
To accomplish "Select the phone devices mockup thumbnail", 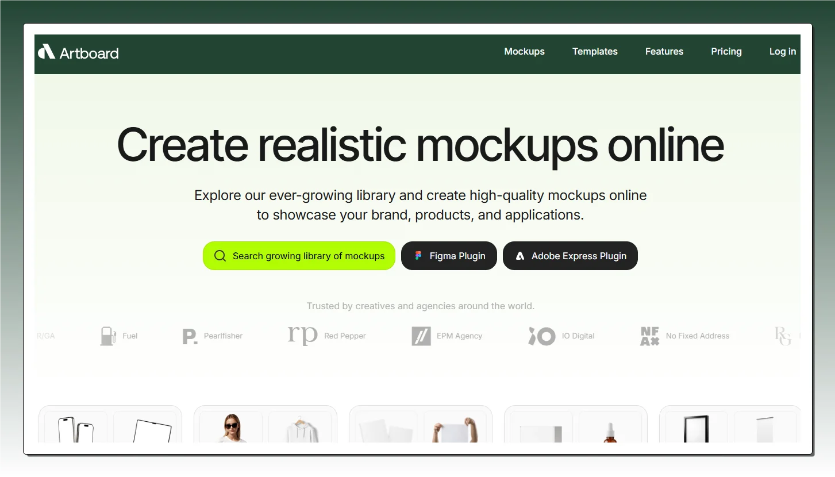I will 76,428.
